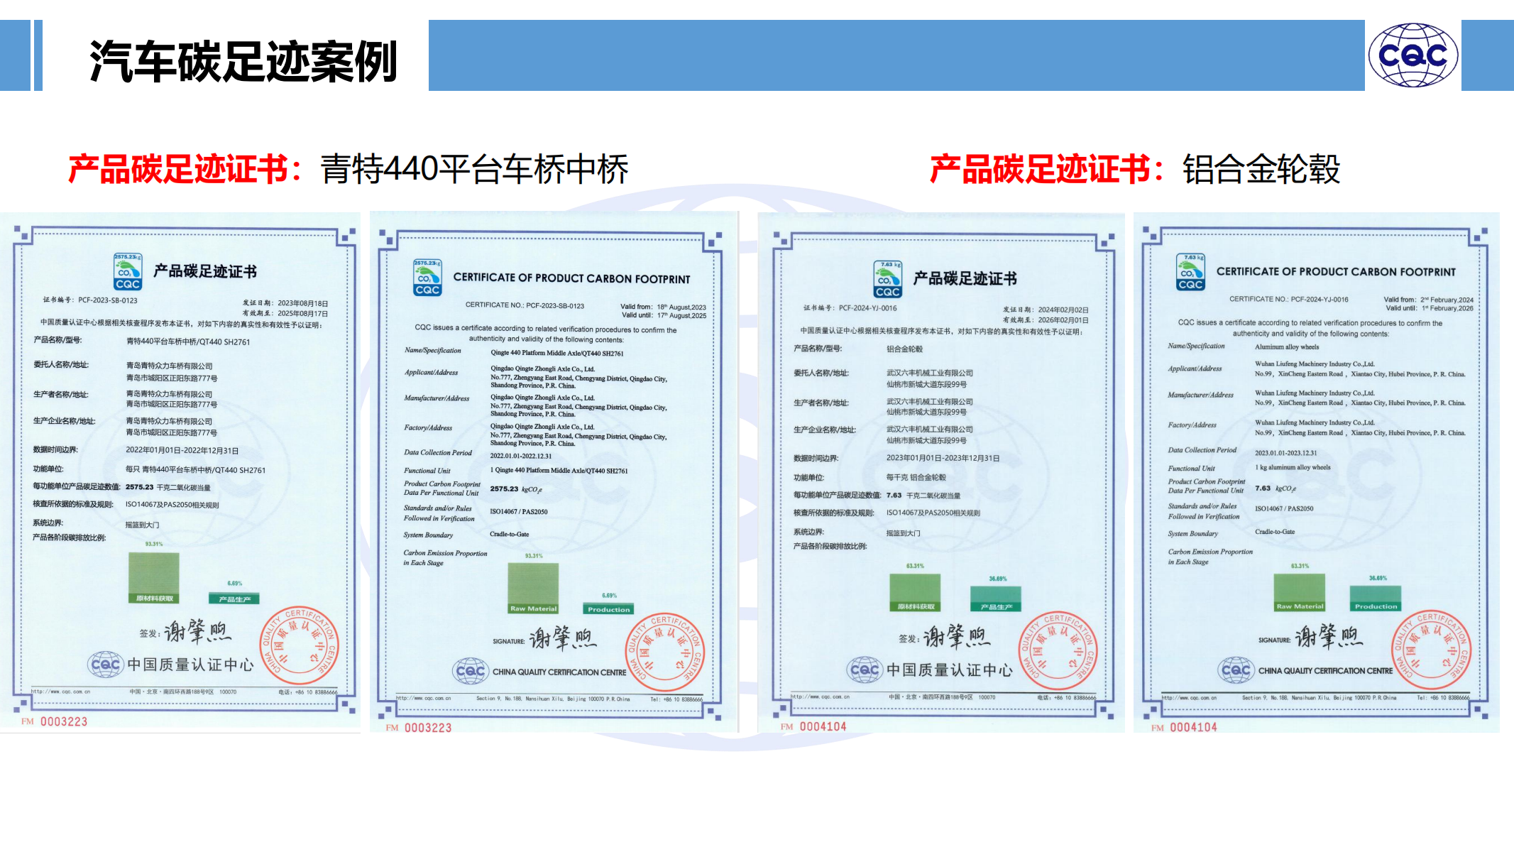Select the slide title 汽车碳足迹案例
Screen dimensions: 1514x852
(243, 61)
